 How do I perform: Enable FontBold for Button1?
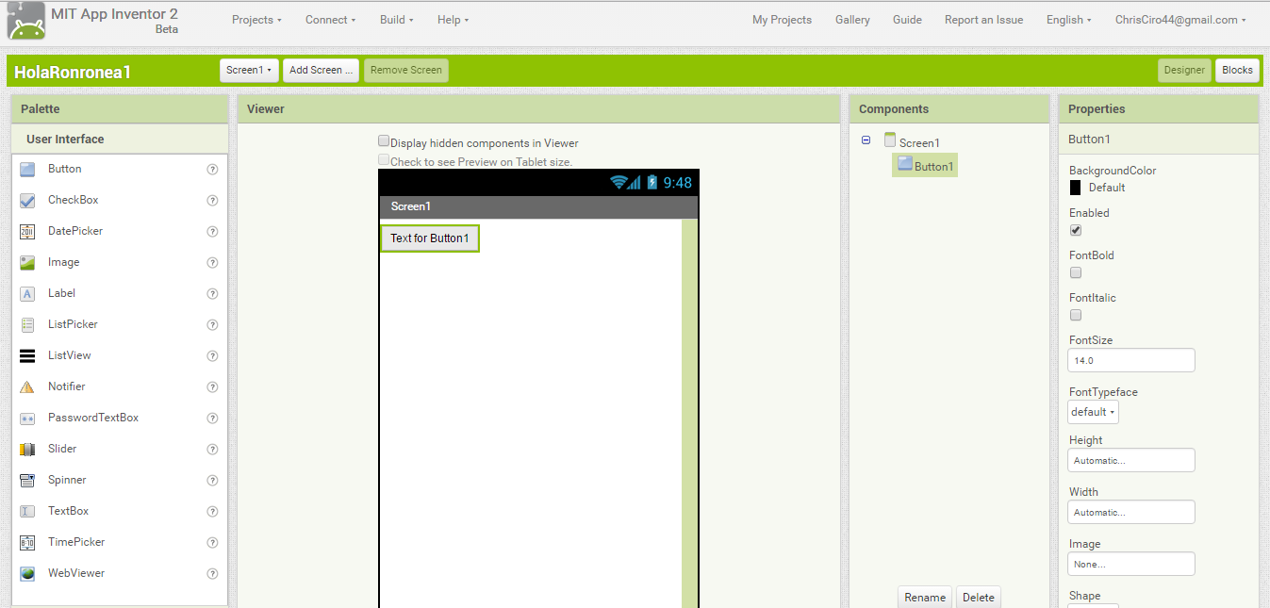click(x=1075, y=272)
